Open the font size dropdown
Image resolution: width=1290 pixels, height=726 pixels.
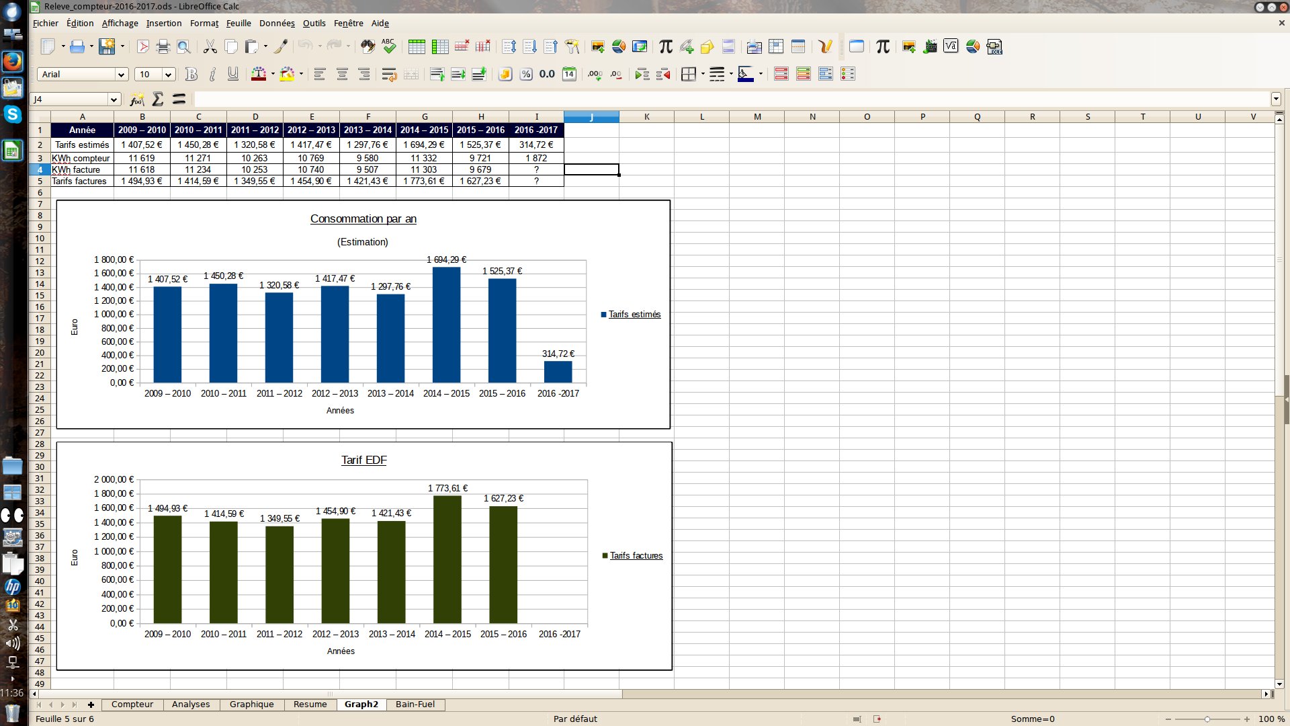(x=169, y=74)
